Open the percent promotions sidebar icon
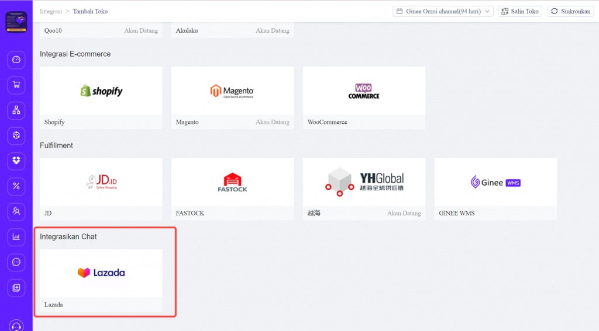The image size is (599, 331). 16,186
